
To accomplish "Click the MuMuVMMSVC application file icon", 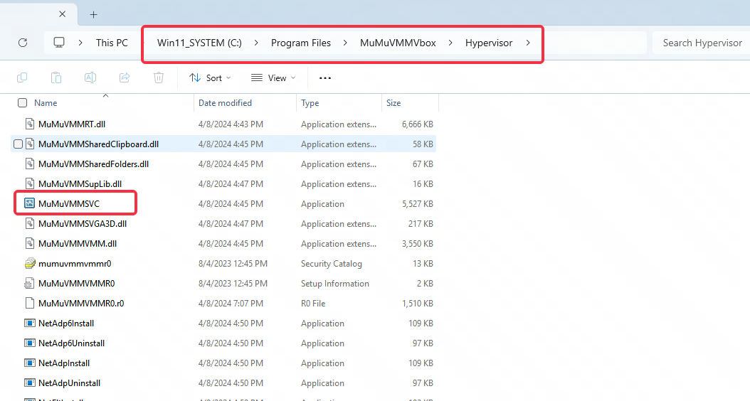I will (30, 204).
